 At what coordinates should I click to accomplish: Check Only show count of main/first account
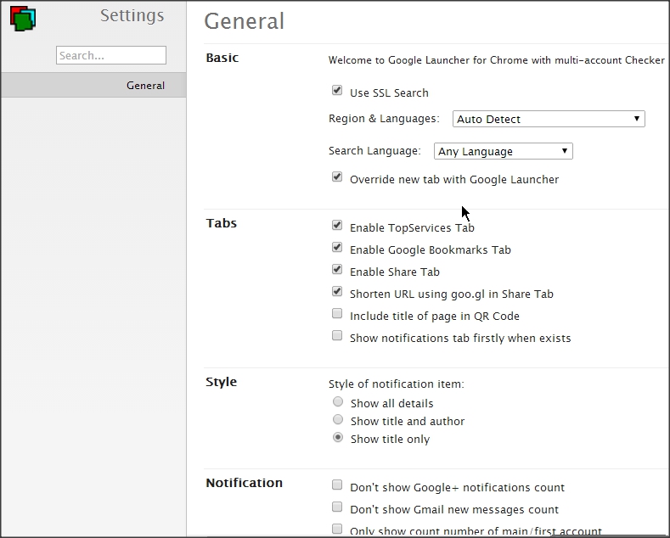[x=337, y=530]
